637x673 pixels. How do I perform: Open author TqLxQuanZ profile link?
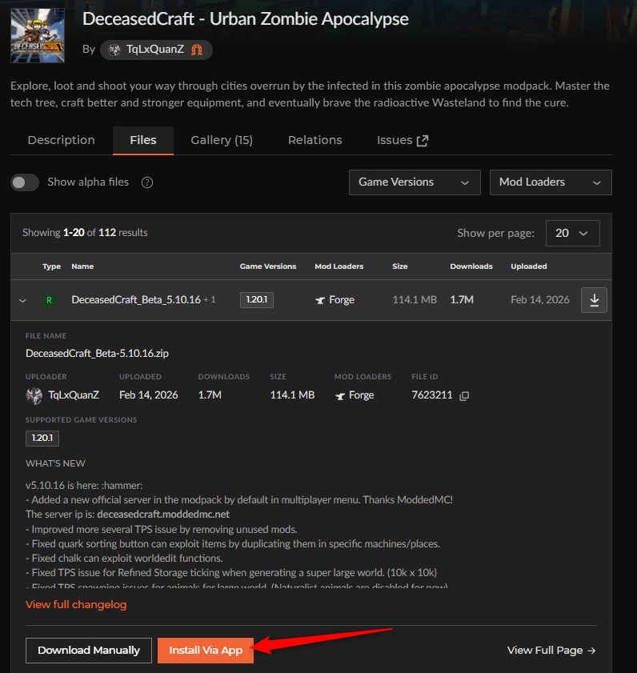click(155, 50)
